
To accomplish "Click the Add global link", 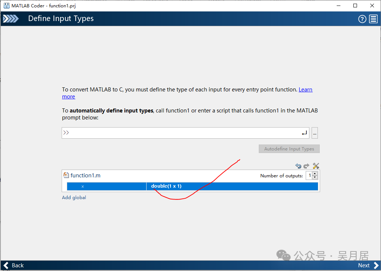I will click(x=74, y=198).
